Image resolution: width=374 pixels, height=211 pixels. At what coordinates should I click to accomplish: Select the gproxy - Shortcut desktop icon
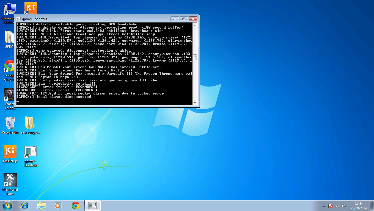(x=31, y=156)
